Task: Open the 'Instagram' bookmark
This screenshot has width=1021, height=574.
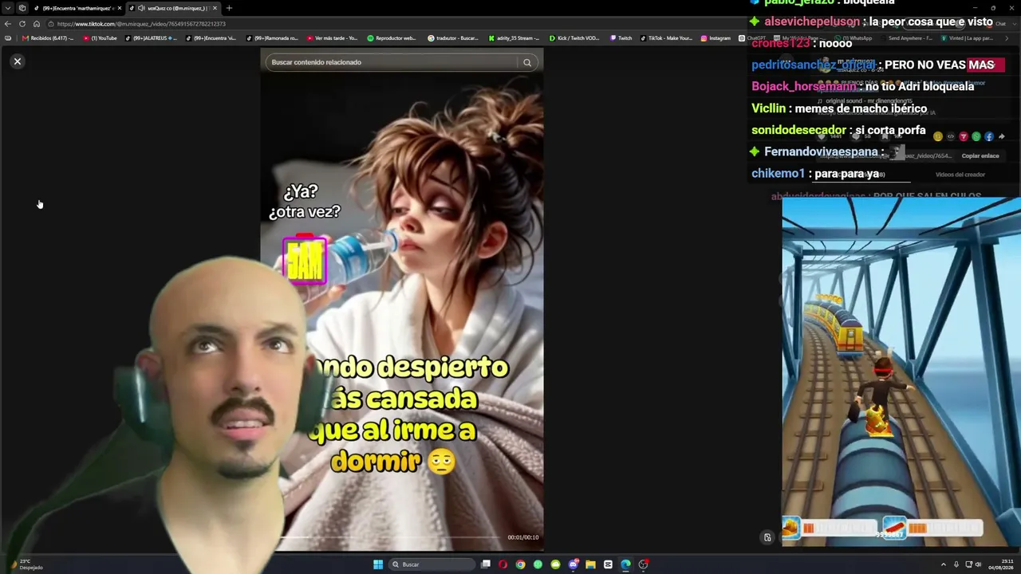Action: (x=715, y=38)
